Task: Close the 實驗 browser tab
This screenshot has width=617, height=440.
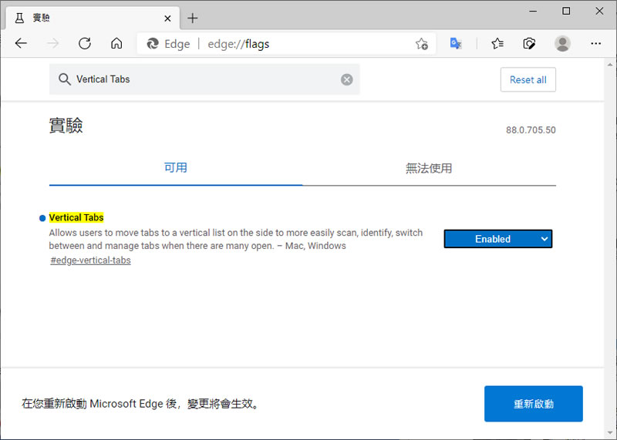Action: (x=167, y=18)
